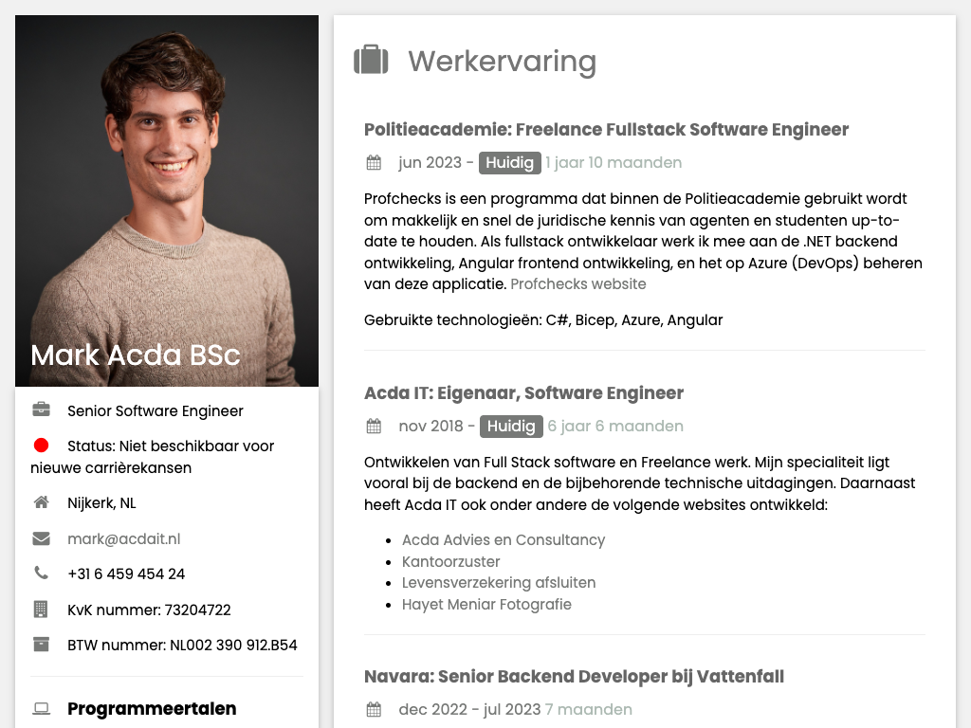Open the Profchecks website link
The height and width of the screenshot is (728, 971).
point(577,284)
